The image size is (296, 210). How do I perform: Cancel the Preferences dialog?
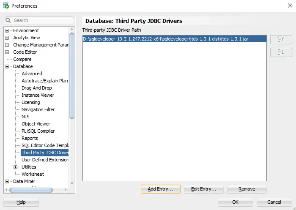[274, 202]
